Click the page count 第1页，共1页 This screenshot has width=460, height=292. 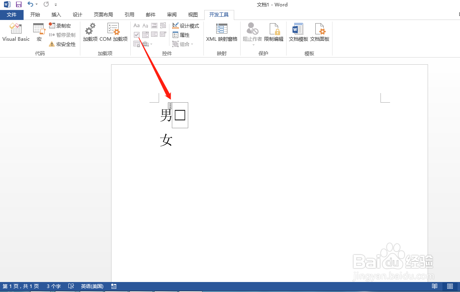pyautogui.click(x=21, y=286)
